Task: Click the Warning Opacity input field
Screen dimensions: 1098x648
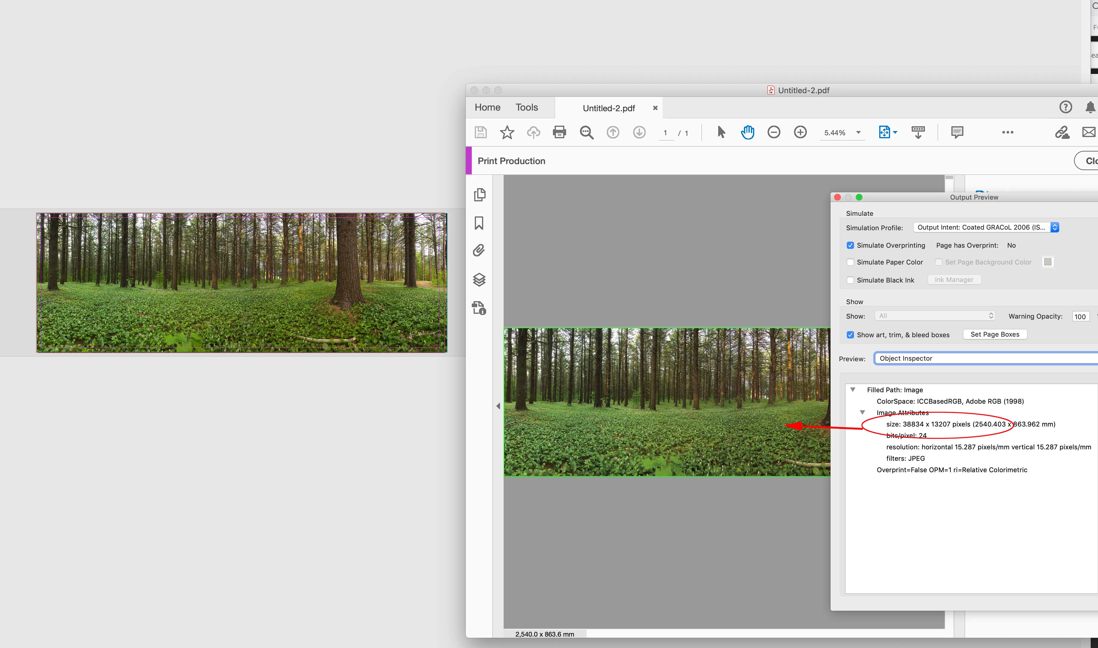Action: (1080, 316)
